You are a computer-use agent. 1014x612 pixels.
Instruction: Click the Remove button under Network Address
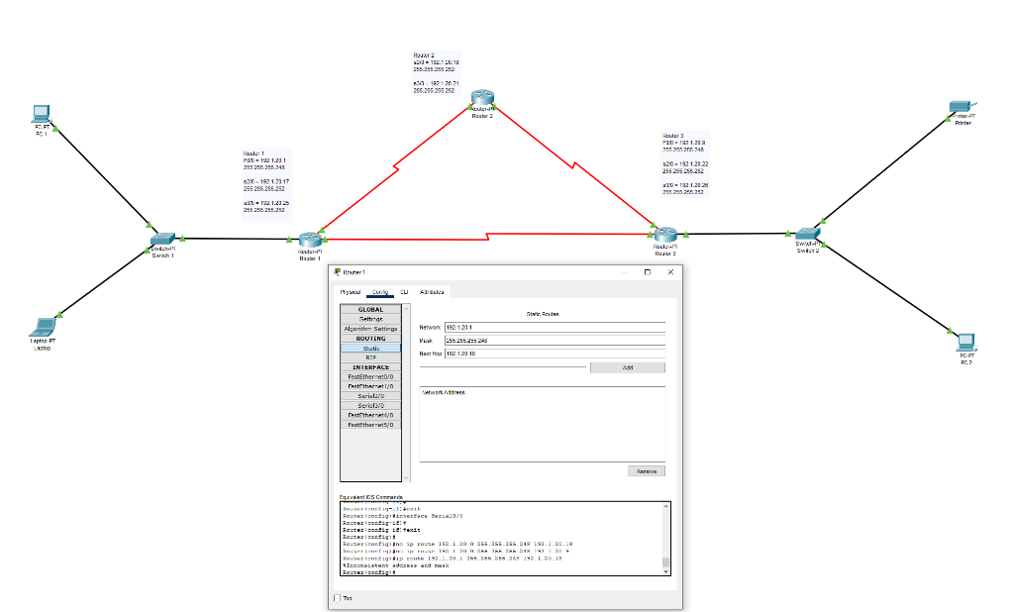pos(646,470)
